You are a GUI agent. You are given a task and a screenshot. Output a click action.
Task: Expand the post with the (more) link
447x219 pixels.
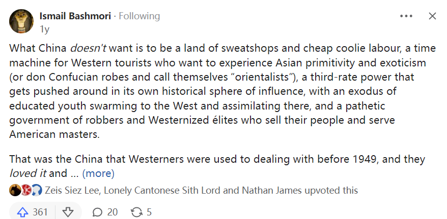pyautogui.click(x=98, y=173)
